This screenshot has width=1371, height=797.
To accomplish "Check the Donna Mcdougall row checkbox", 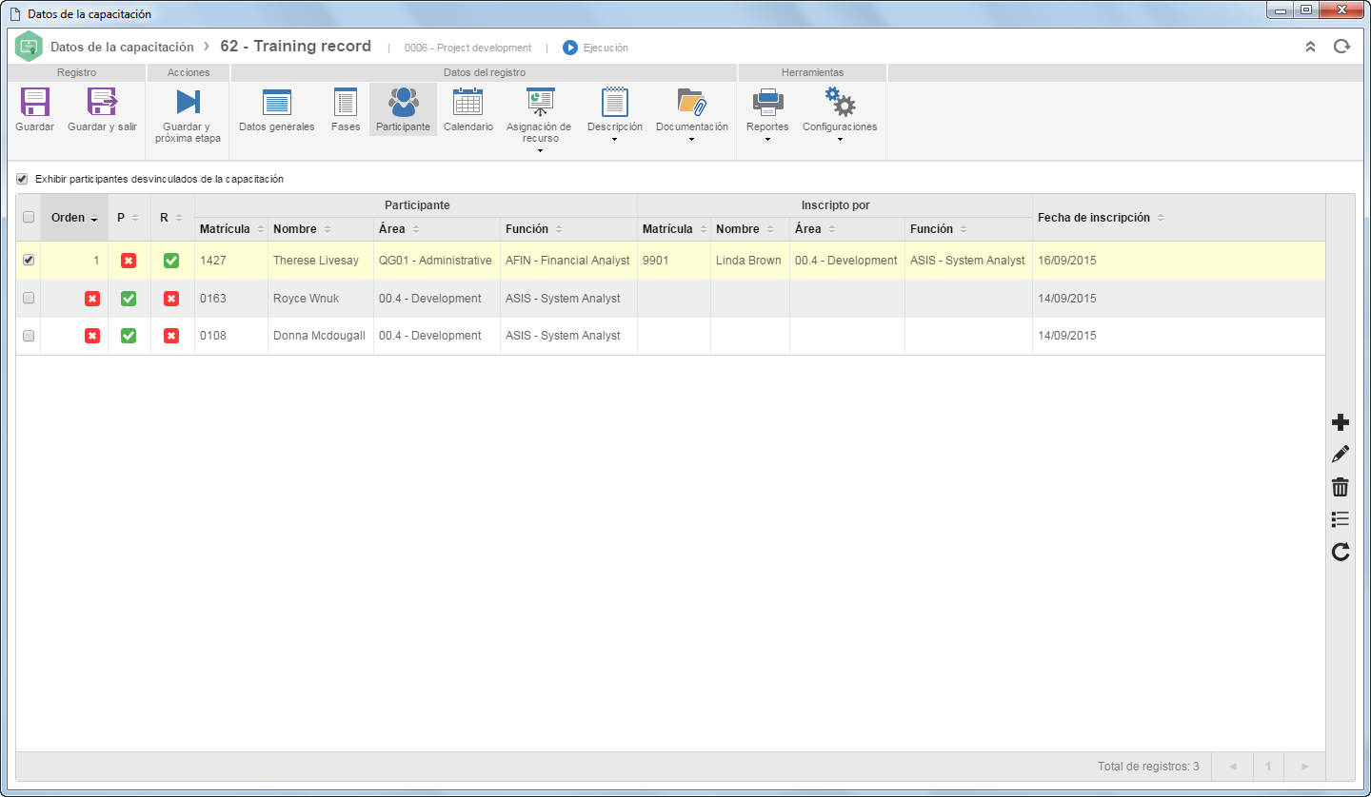I will [x=29, y=336].
